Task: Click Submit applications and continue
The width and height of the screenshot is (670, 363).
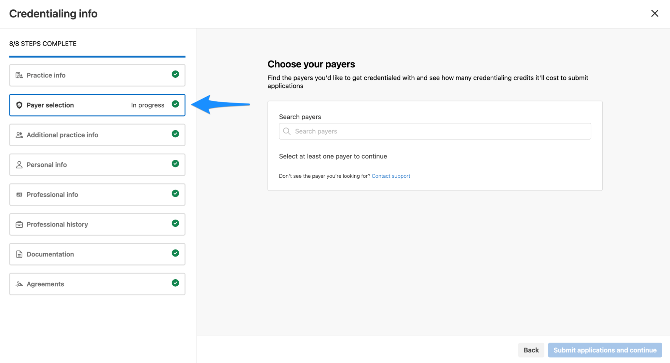Action: 605,350
